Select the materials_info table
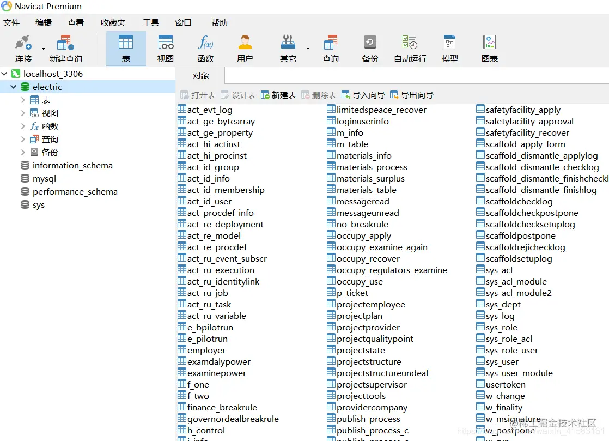609x441 pixels. pos(360,155)
